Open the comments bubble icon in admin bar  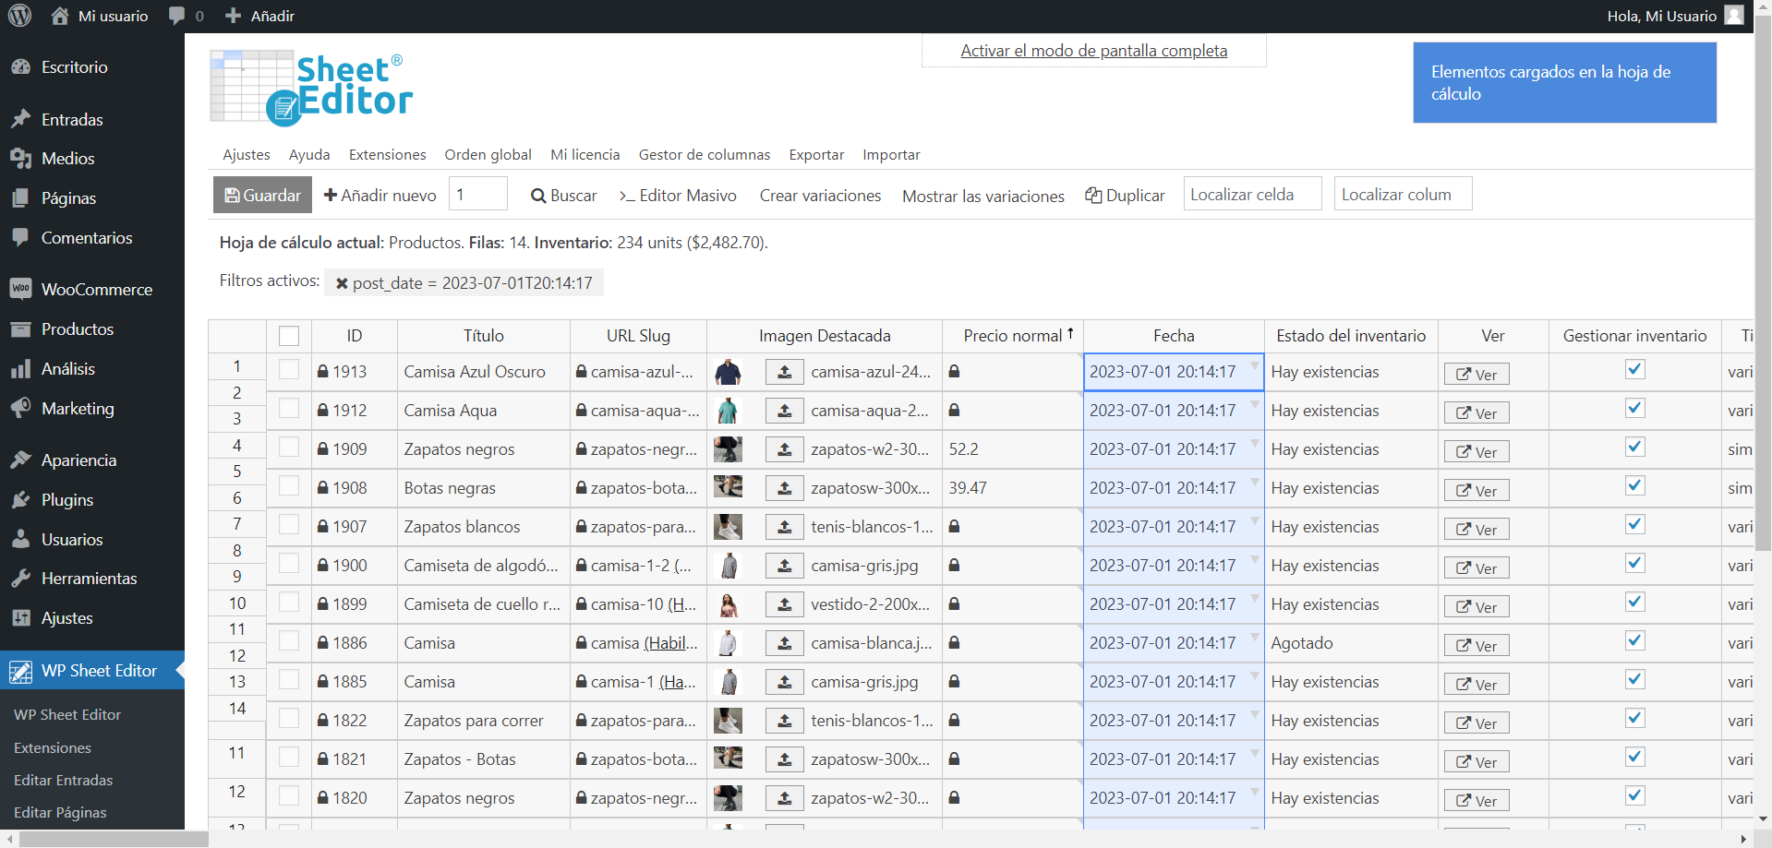pyautogui.click(x=176, y=16)
